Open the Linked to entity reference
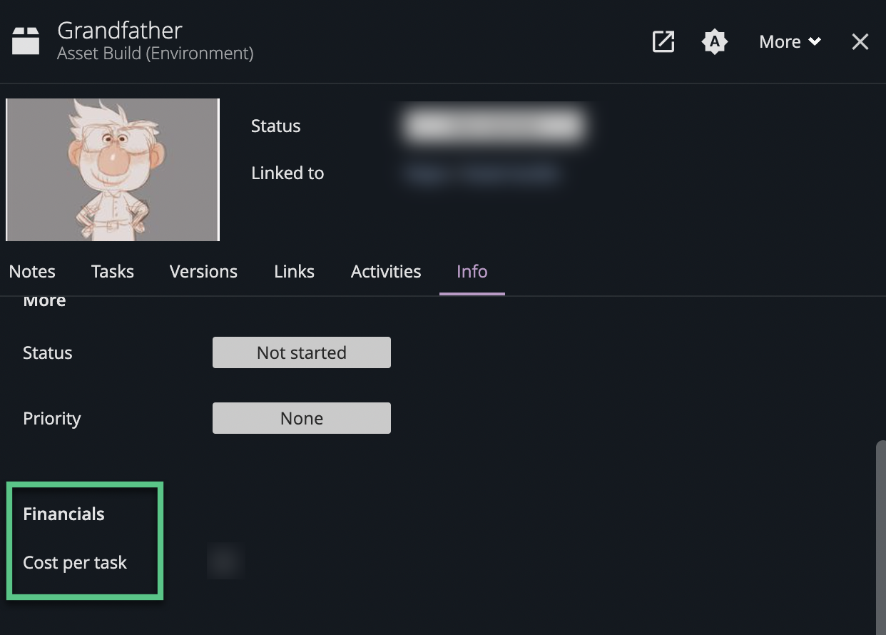This screenshot has height=635, width=886. 482,173
